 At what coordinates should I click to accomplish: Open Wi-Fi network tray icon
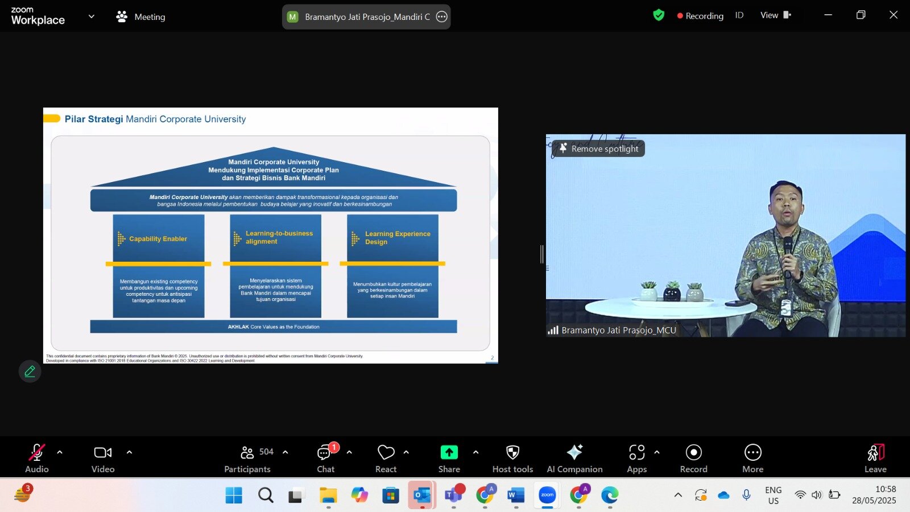pyautogui.click(x=800, y=495)
